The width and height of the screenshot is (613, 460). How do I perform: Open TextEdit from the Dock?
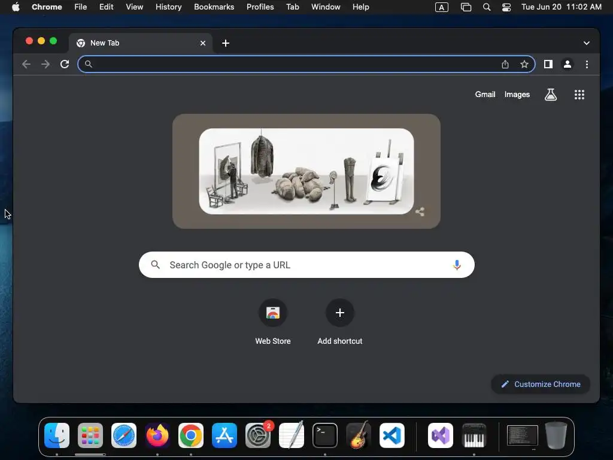[292, 435]
